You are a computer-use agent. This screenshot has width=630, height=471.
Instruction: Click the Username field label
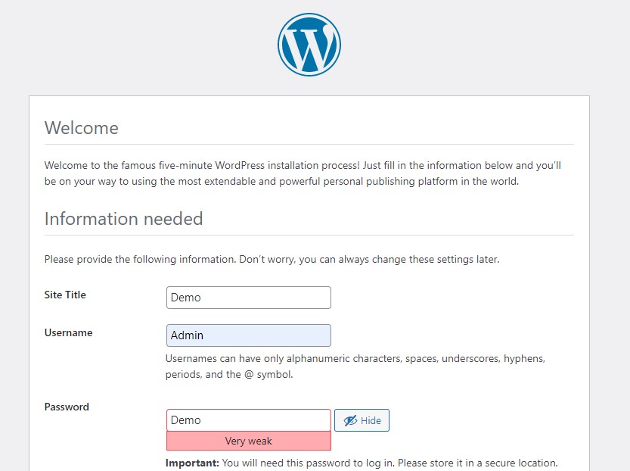pyautogui.click(x=68, y=332)
